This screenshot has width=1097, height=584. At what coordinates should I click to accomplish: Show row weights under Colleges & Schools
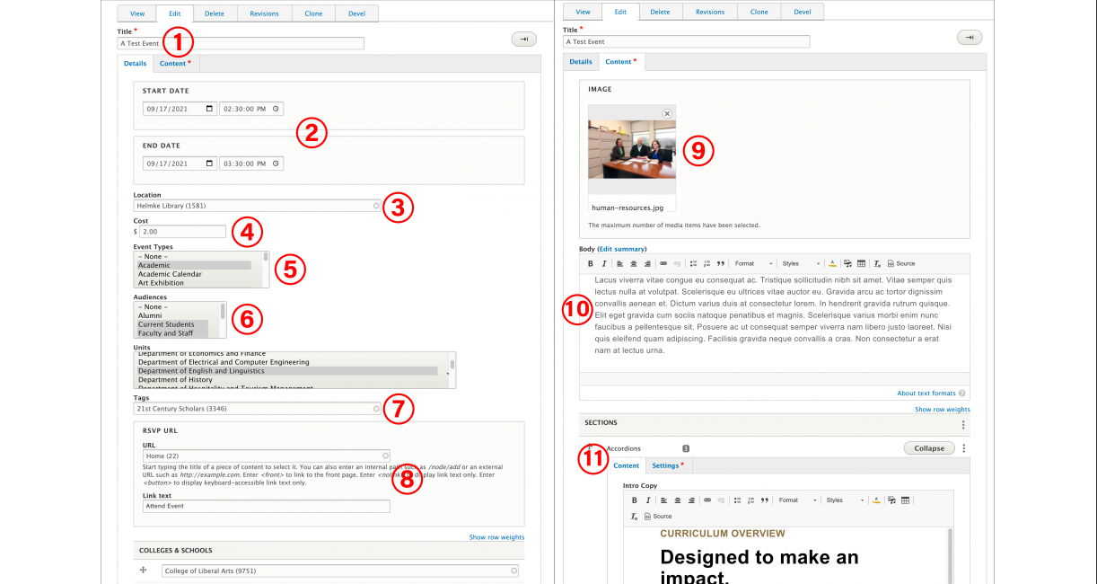[496, 537]
